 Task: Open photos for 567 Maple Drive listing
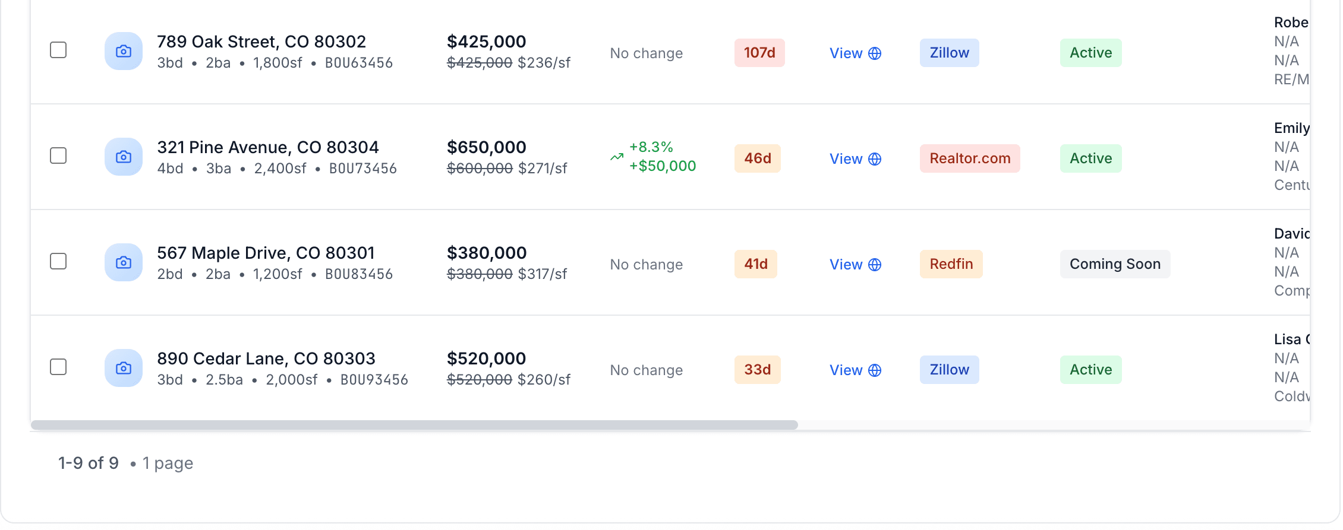click(x=123, y=262)
